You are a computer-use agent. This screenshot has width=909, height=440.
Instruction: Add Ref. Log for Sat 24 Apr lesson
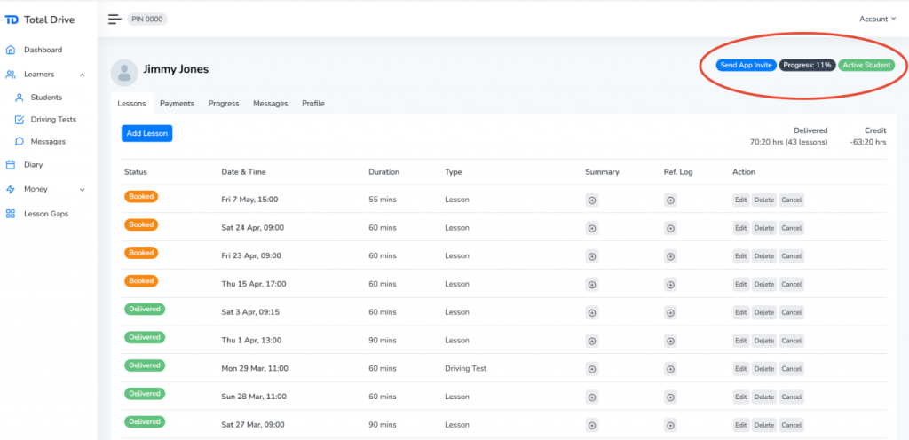670,228
